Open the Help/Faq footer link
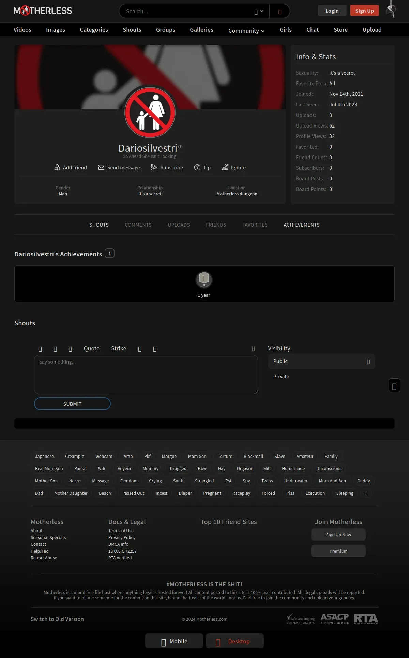The image size is (409, 658). click(x=40, y=551)
